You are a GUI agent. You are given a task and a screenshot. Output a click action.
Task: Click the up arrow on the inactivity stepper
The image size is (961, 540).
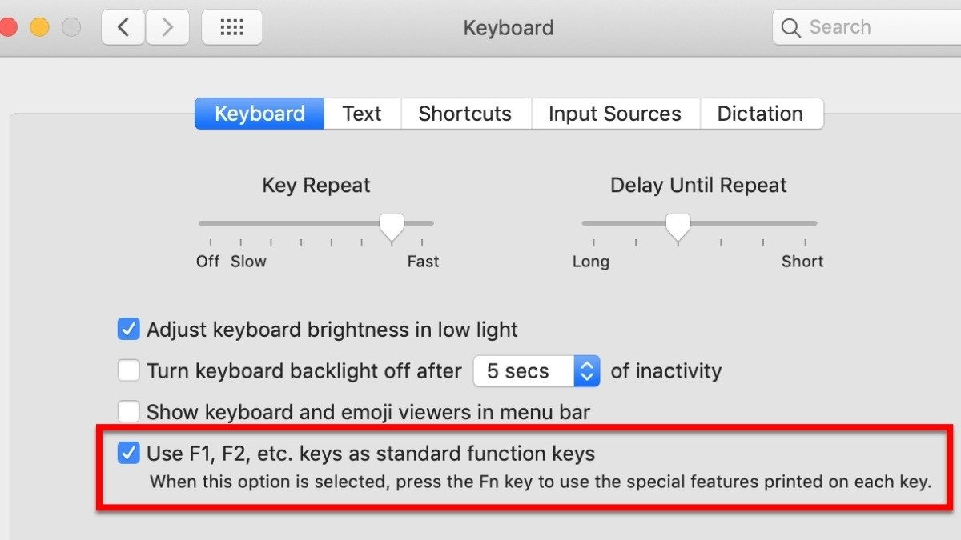tap(585, 366)
